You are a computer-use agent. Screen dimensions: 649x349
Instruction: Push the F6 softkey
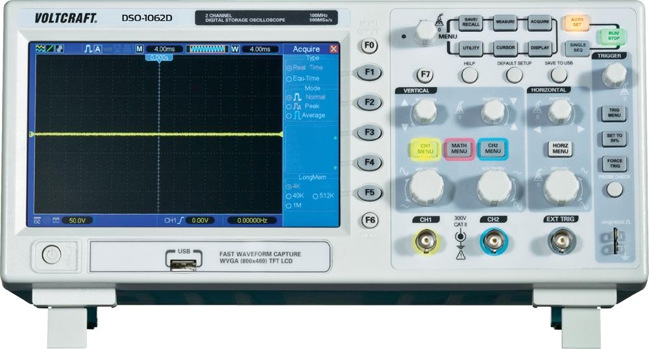click(x=369, y=220)
